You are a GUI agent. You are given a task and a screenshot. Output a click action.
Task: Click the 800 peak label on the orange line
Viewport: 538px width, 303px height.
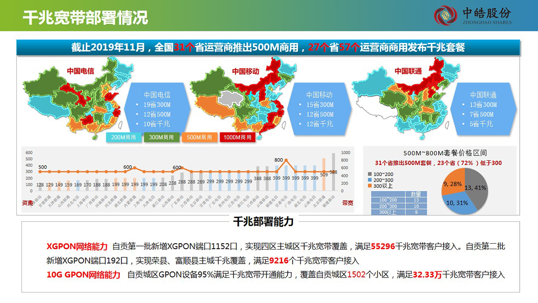point(279,160)
